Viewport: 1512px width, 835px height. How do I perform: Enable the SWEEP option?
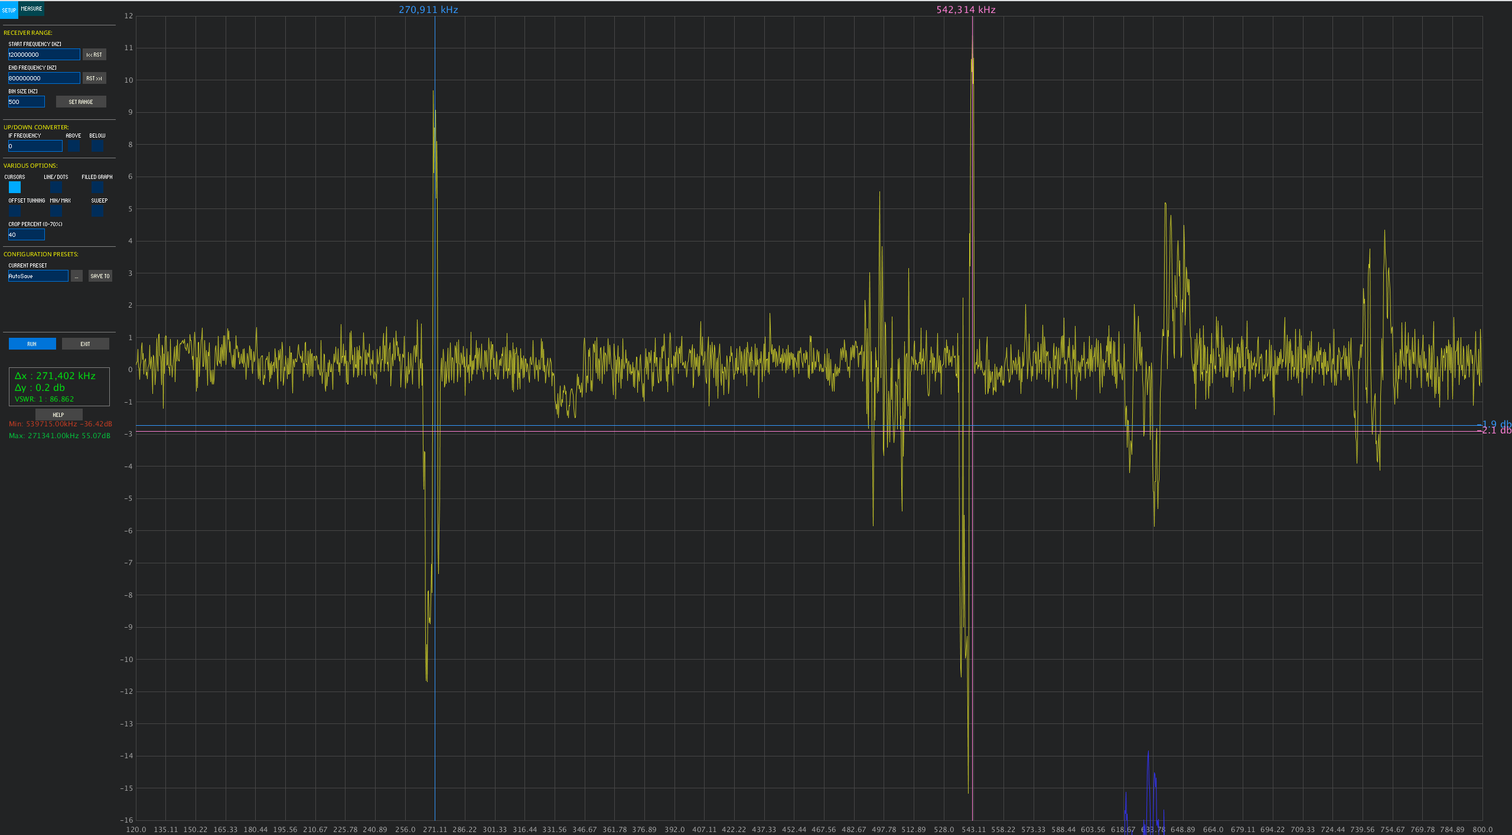coord(97,211)
